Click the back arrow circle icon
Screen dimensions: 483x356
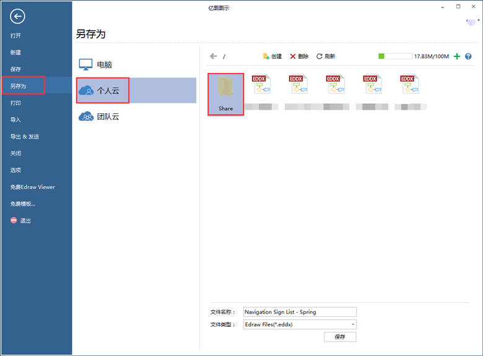[18, 17]
